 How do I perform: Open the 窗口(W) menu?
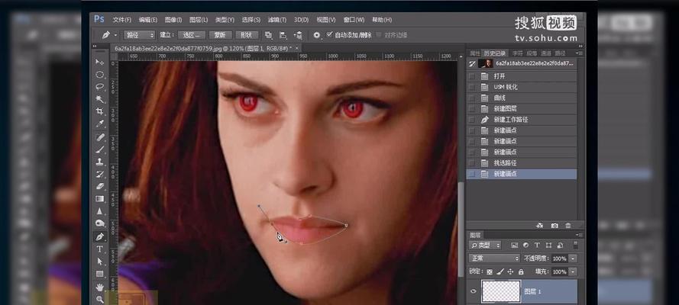354,20
